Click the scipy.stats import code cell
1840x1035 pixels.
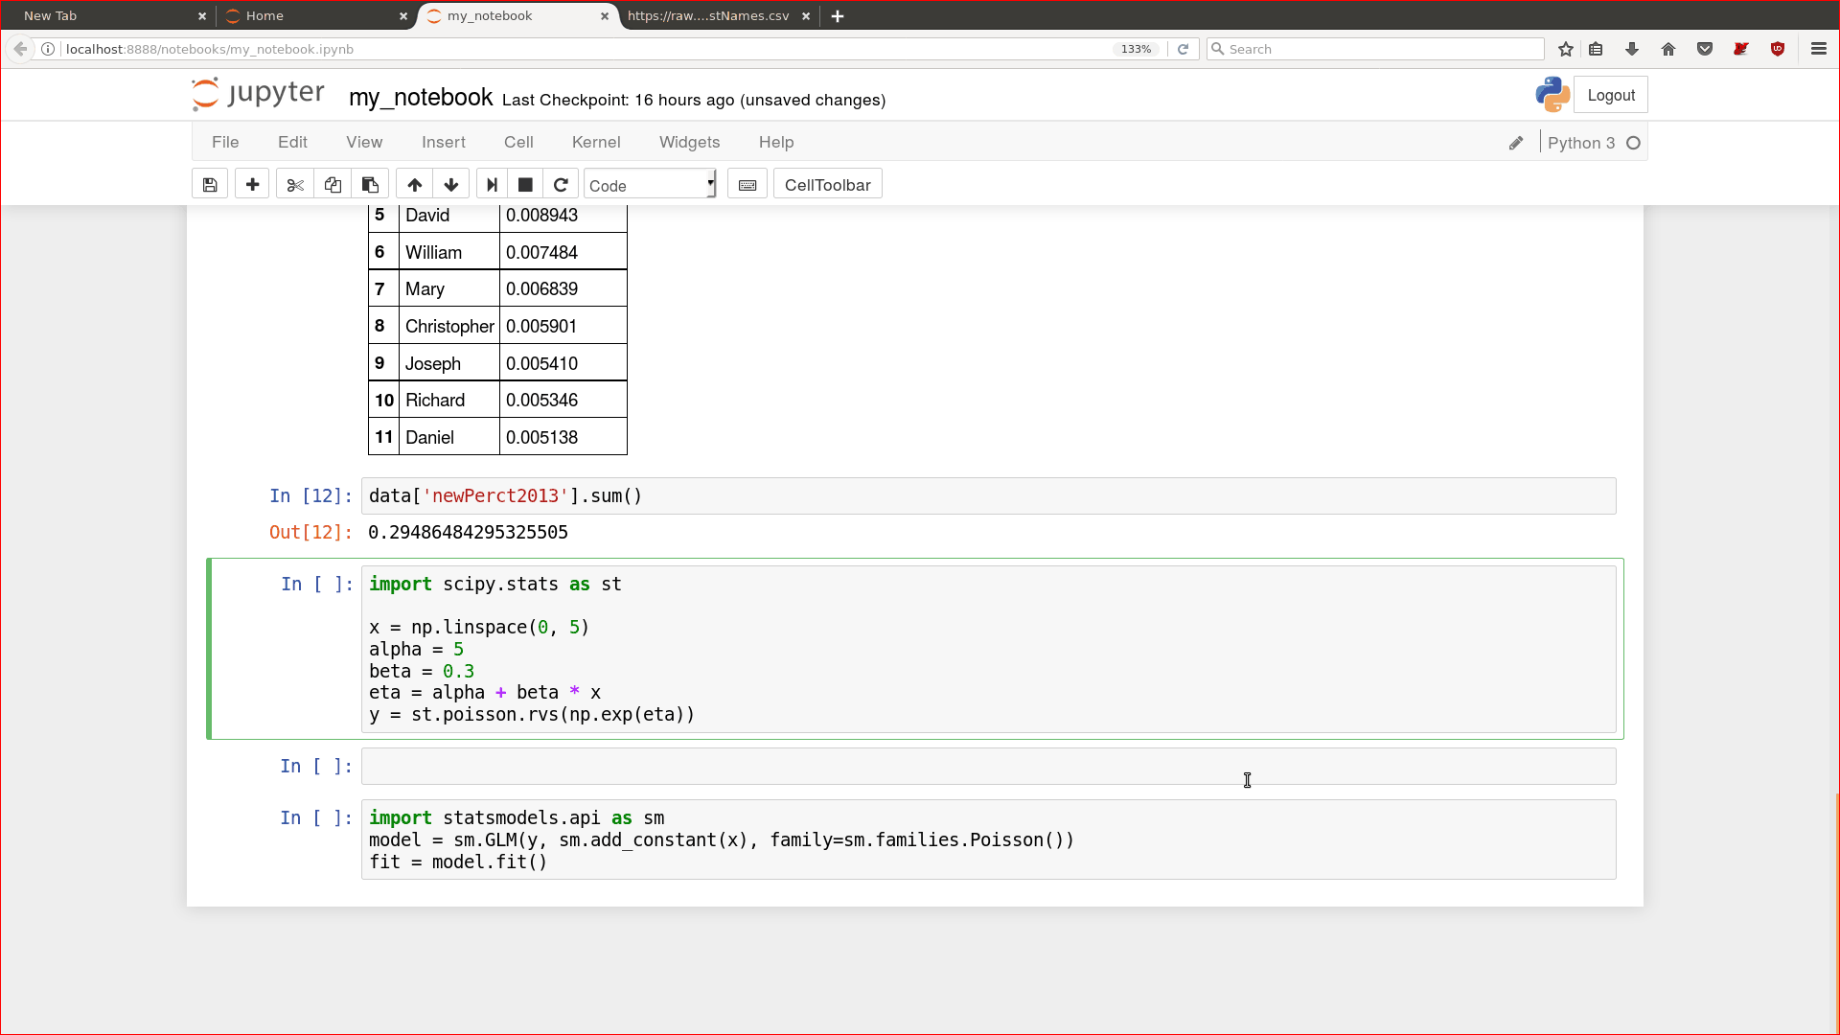tap(988, 649)
